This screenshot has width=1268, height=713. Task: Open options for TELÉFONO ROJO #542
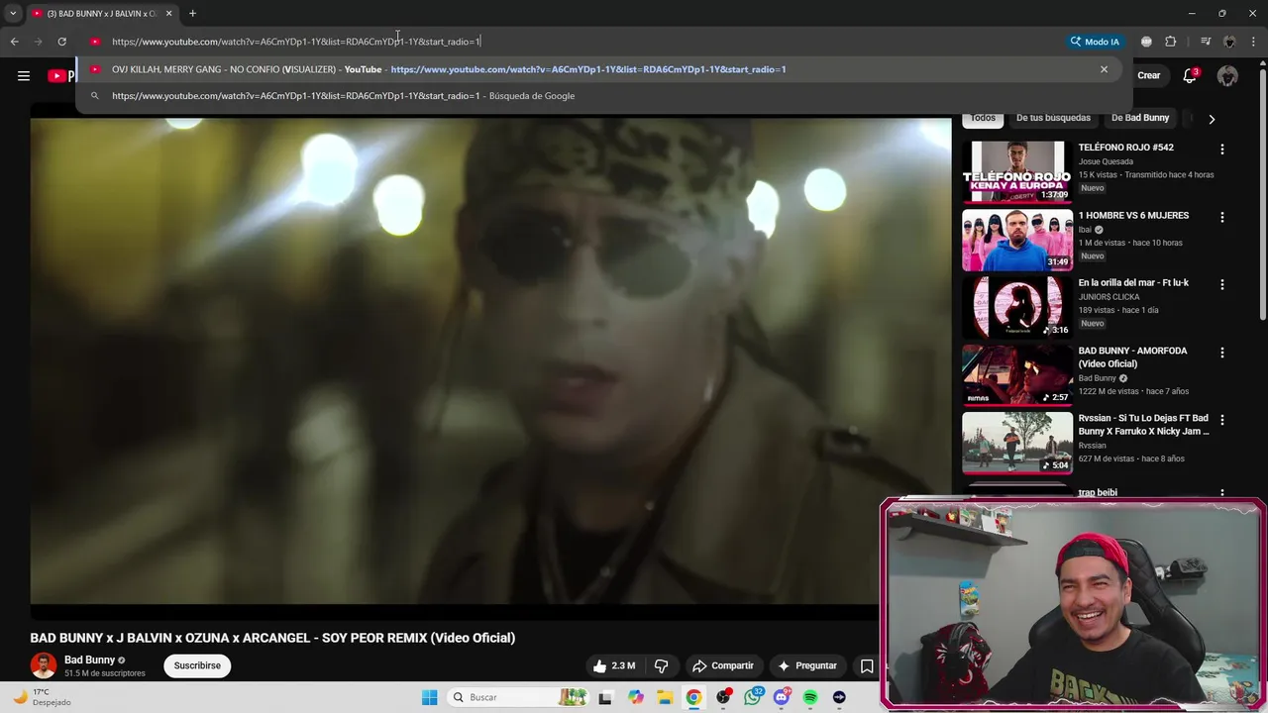[1221, 150]
